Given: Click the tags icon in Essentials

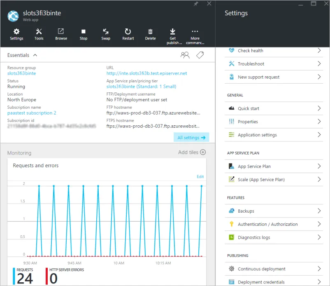Looking at the screenshot, I should [x=200, y=55].
